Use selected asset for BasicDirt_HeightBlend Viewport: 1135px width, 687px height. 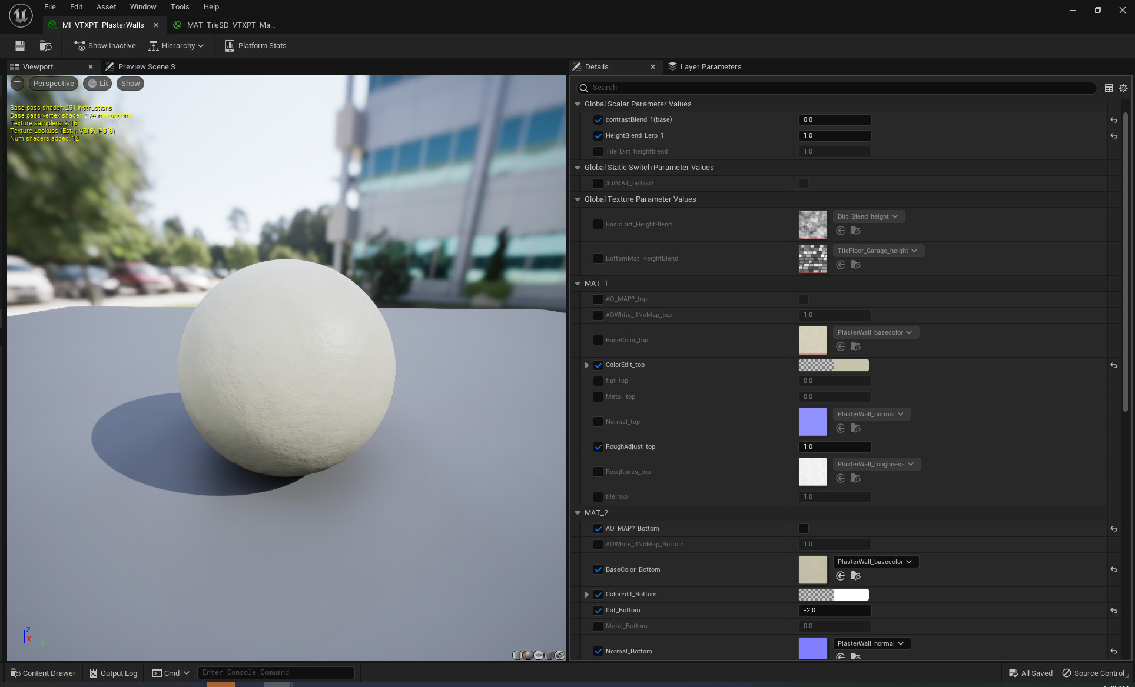point(841,231)
